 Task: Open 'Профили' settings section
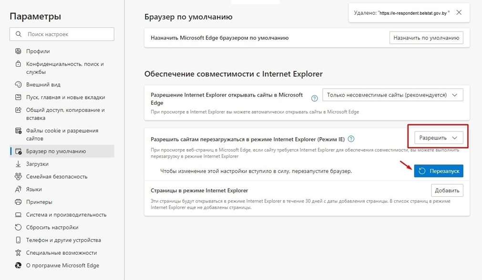62,51
